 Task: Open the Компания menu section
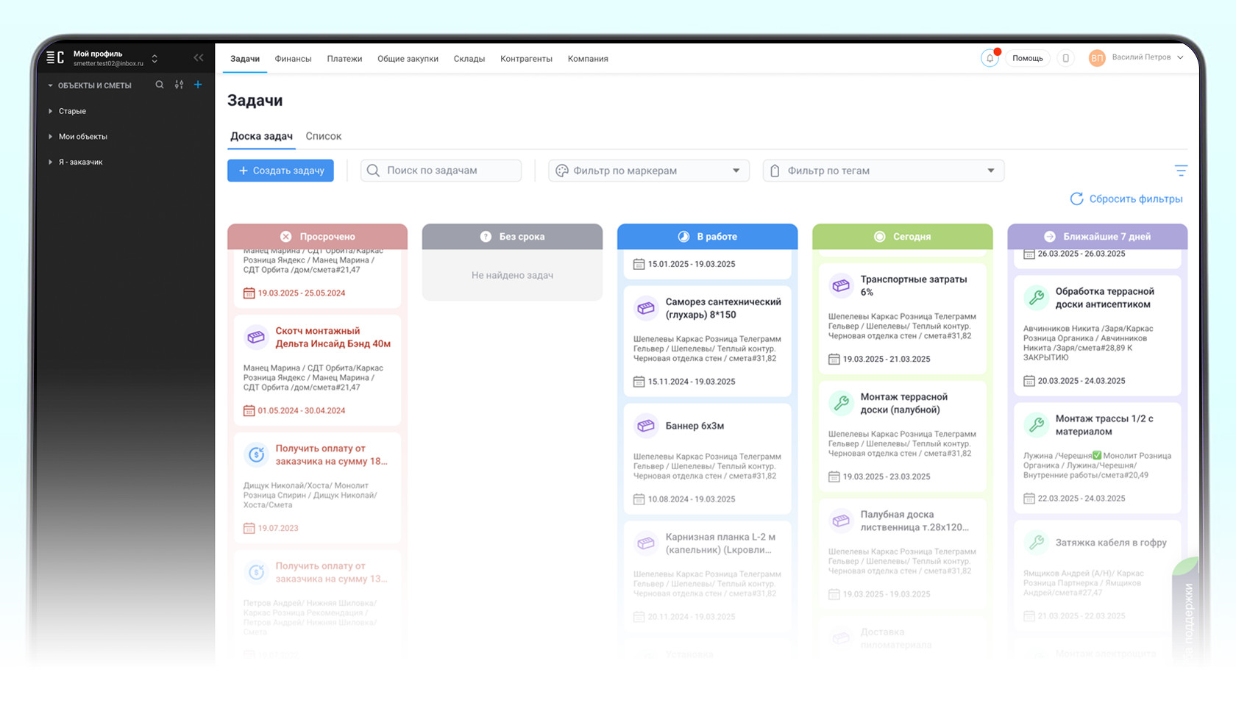[588, 59]
